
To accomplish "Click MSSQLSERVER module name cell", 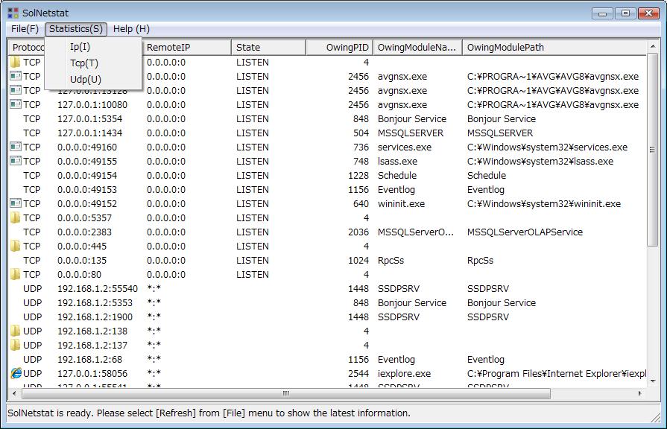I will pos(411,133).
